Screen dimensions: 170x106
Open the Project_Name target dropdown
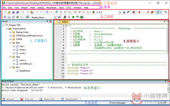pyautogui.click(x=55, y=17)
